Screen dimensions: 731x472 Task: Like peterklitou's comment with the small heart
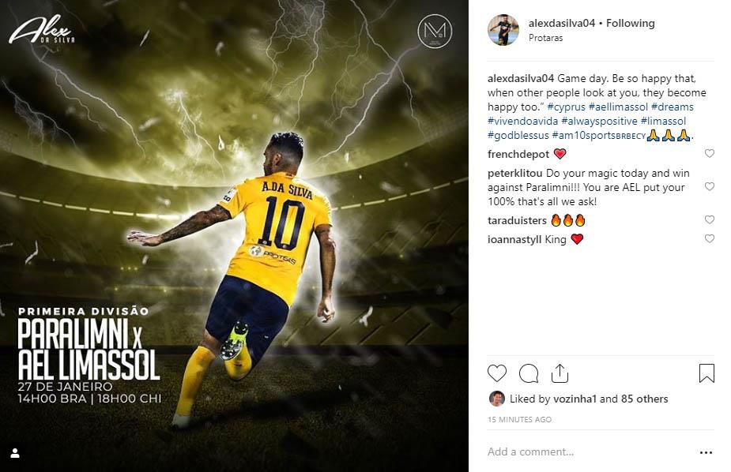pos(709,186)
